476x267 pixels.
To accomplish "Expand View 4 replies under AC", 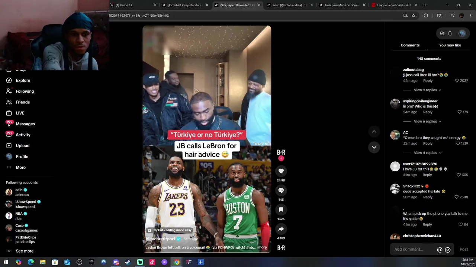I will click(x=427, y=153).
